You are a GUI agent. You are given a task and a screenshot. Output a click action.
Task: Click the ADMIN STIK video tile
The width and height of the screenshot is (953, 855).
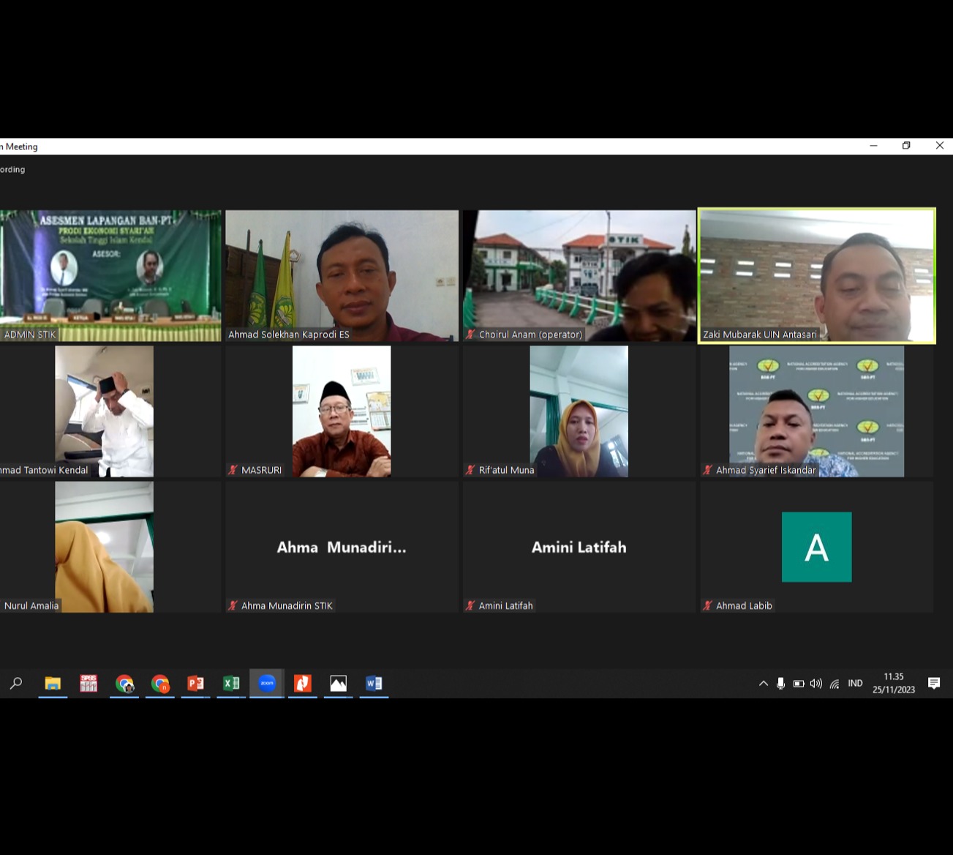pyautogui.click(x=110, y=275)
